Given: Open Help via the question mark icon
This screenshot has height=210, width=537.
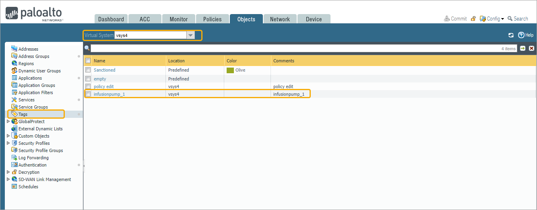Looking at the screenshot, I should point(521,35).
